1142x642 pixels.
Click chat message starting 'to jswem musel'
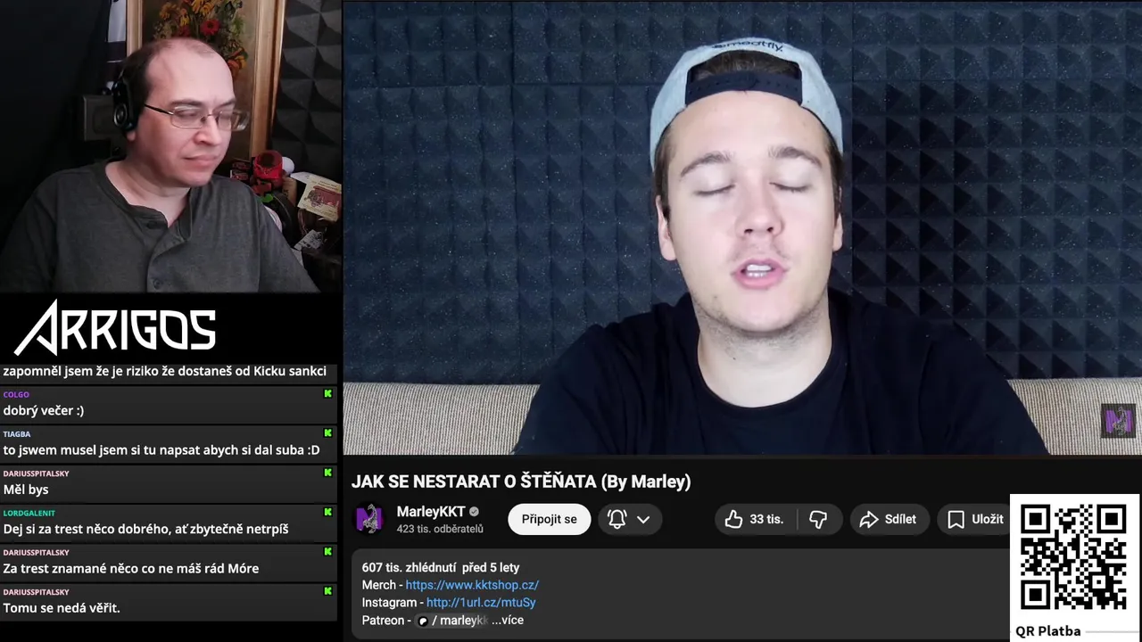click(x=161, y=450)
